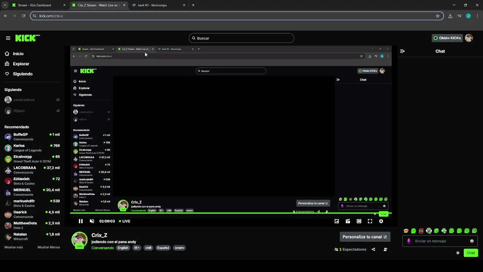Click the Español tag
The width and height of the screenshot is (483, 272).
click(x=163, y=248)
